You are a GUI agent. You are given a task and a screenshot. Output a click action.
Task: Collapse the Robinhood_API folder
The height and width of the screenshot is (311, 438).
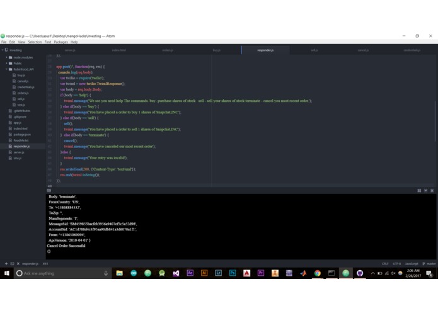(x=6, y=69)
